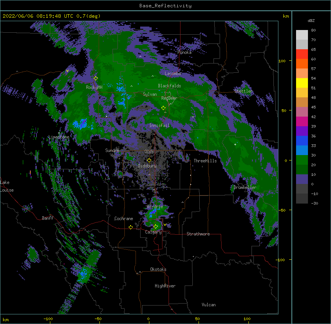This screenshot has height=324, width=331.
Task: Click the white plus marker north of Drumheller
Action: tap(235, 144)
